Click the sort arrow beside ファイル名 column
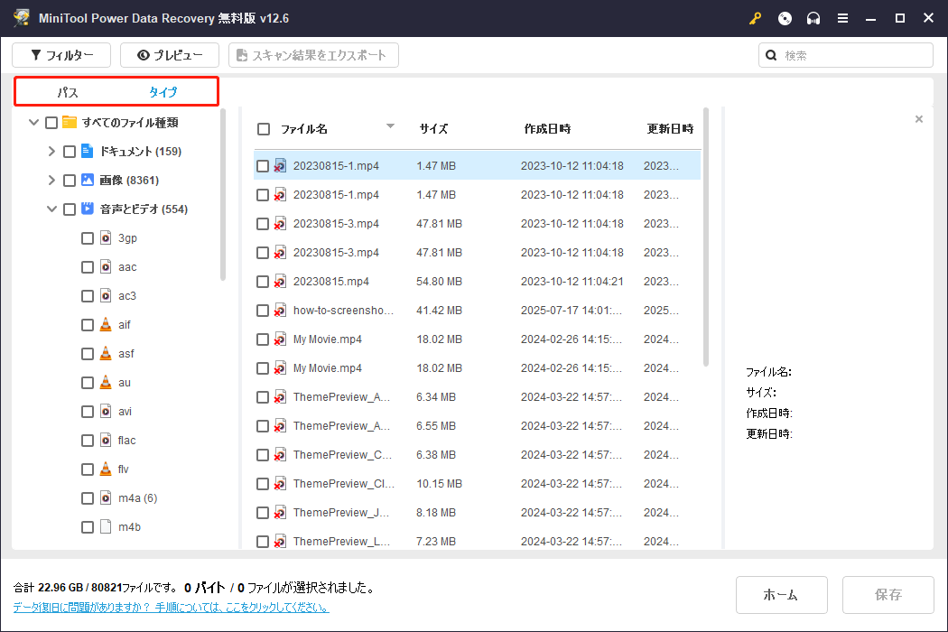The image size is (948, 632). [390, 126]
